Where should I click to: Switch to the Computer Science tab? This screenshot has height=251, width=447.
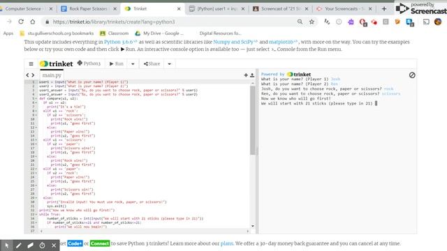click(x=26, y=9)
